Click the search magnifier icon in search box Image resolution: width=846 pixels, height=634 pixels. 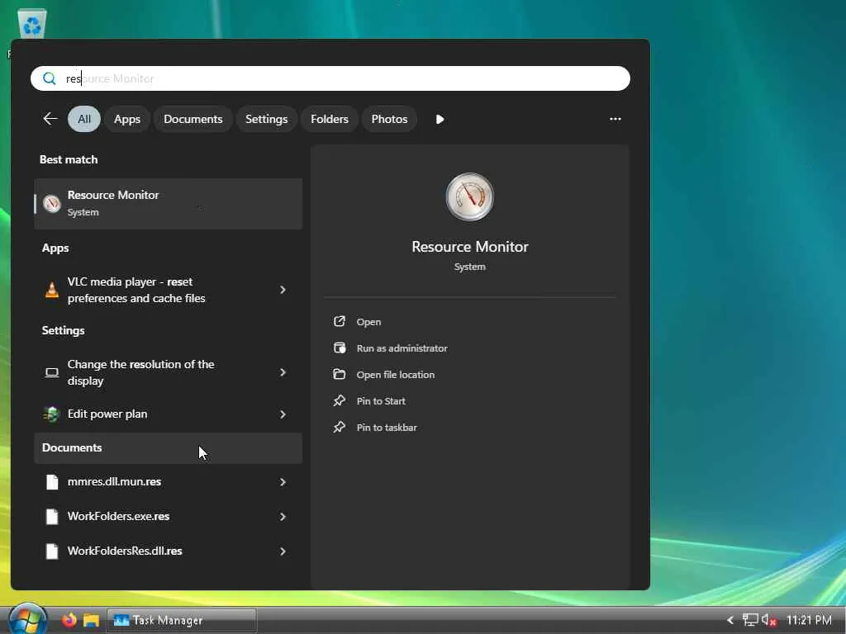49,78
